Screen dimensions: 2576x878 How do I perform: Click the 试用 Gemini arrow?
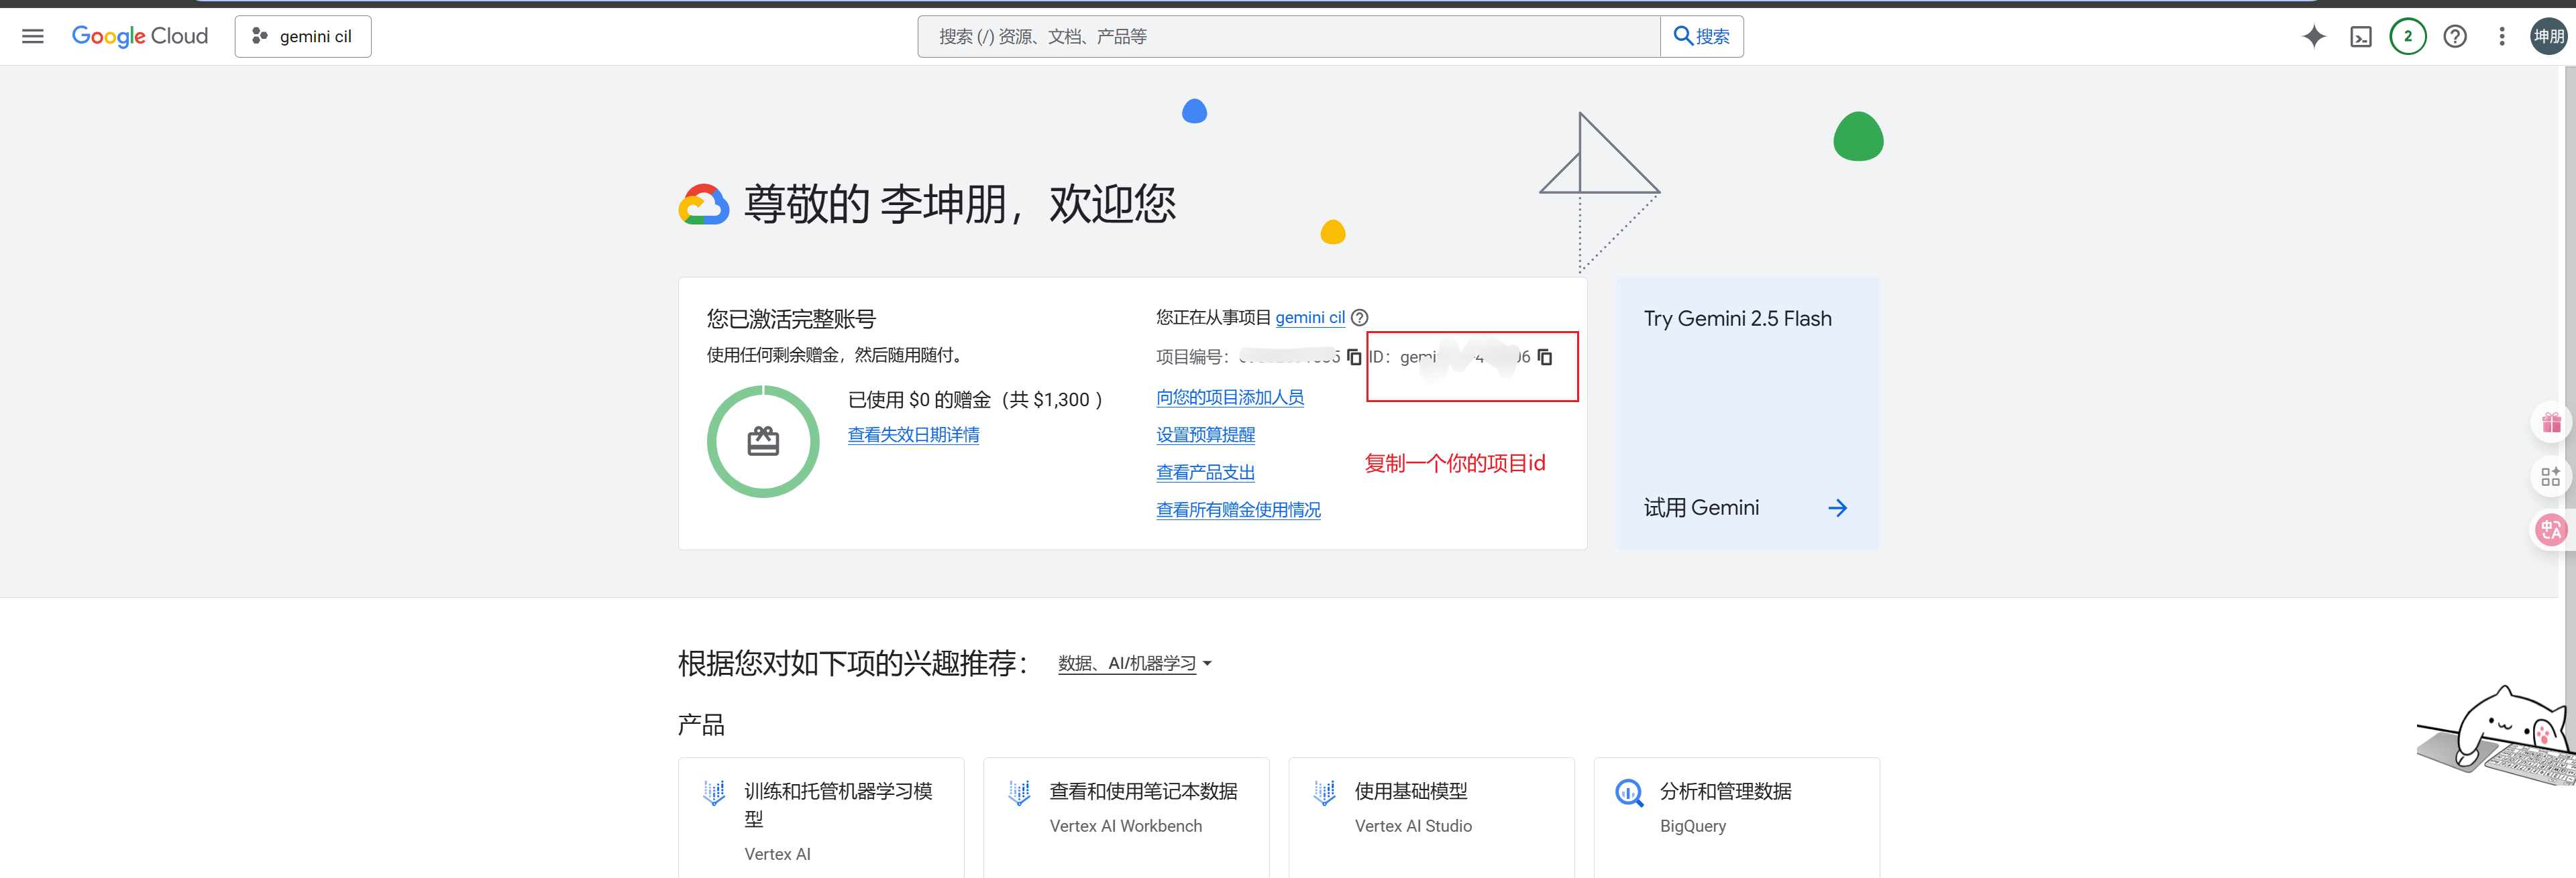[x=1837, y=507]
